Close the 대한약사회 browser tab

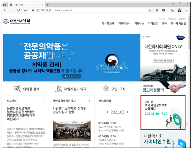(x=42, y=5)
